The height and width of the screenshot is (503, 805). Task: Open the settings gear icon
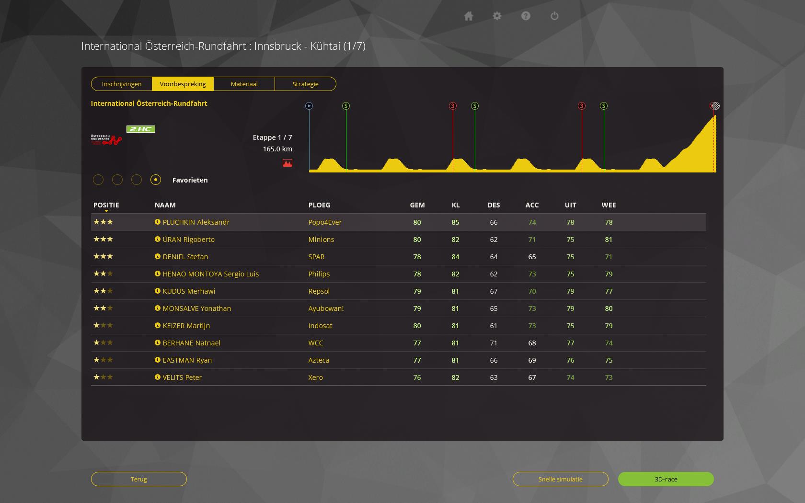pos(497,16)
